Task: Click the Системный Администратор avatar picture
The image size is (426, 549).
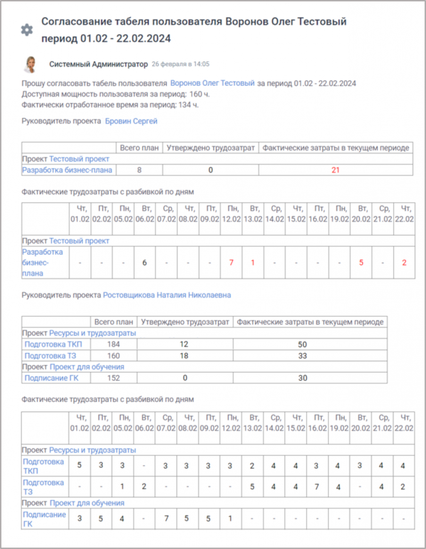Action: click(x=29, y=64)
